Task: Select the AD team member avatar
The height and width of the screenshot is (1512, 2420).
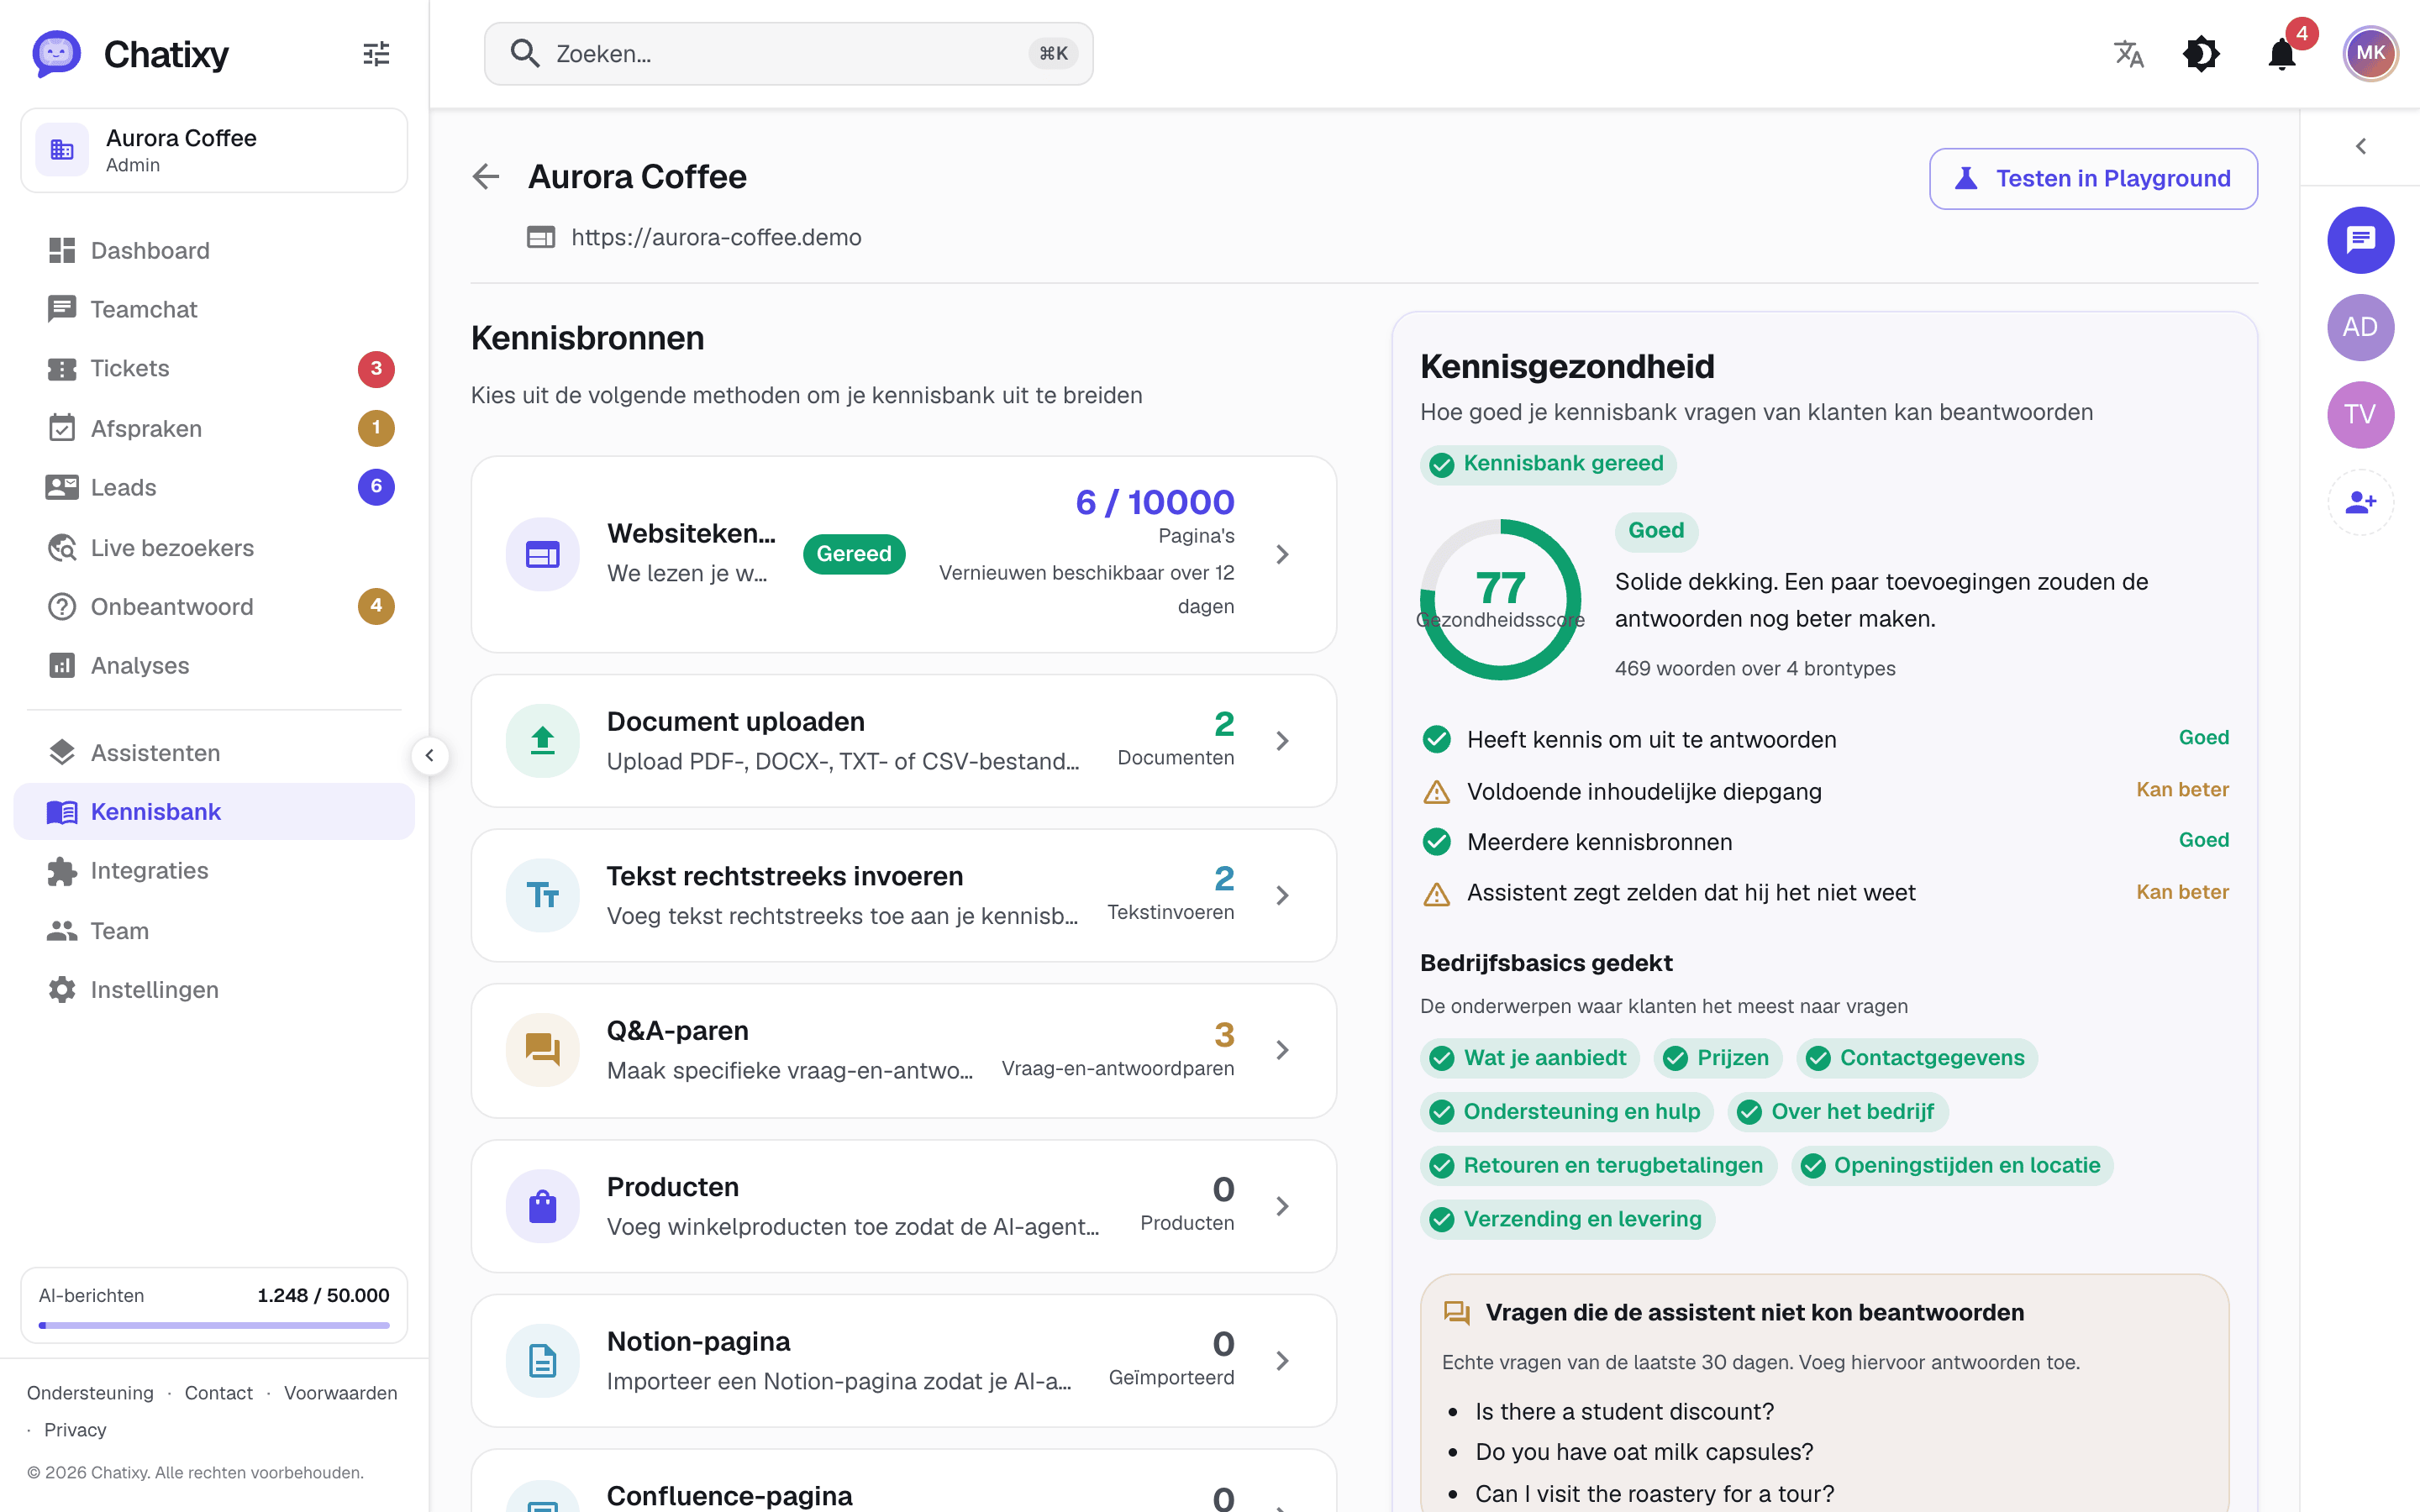Action: [x=2360, y=327]
